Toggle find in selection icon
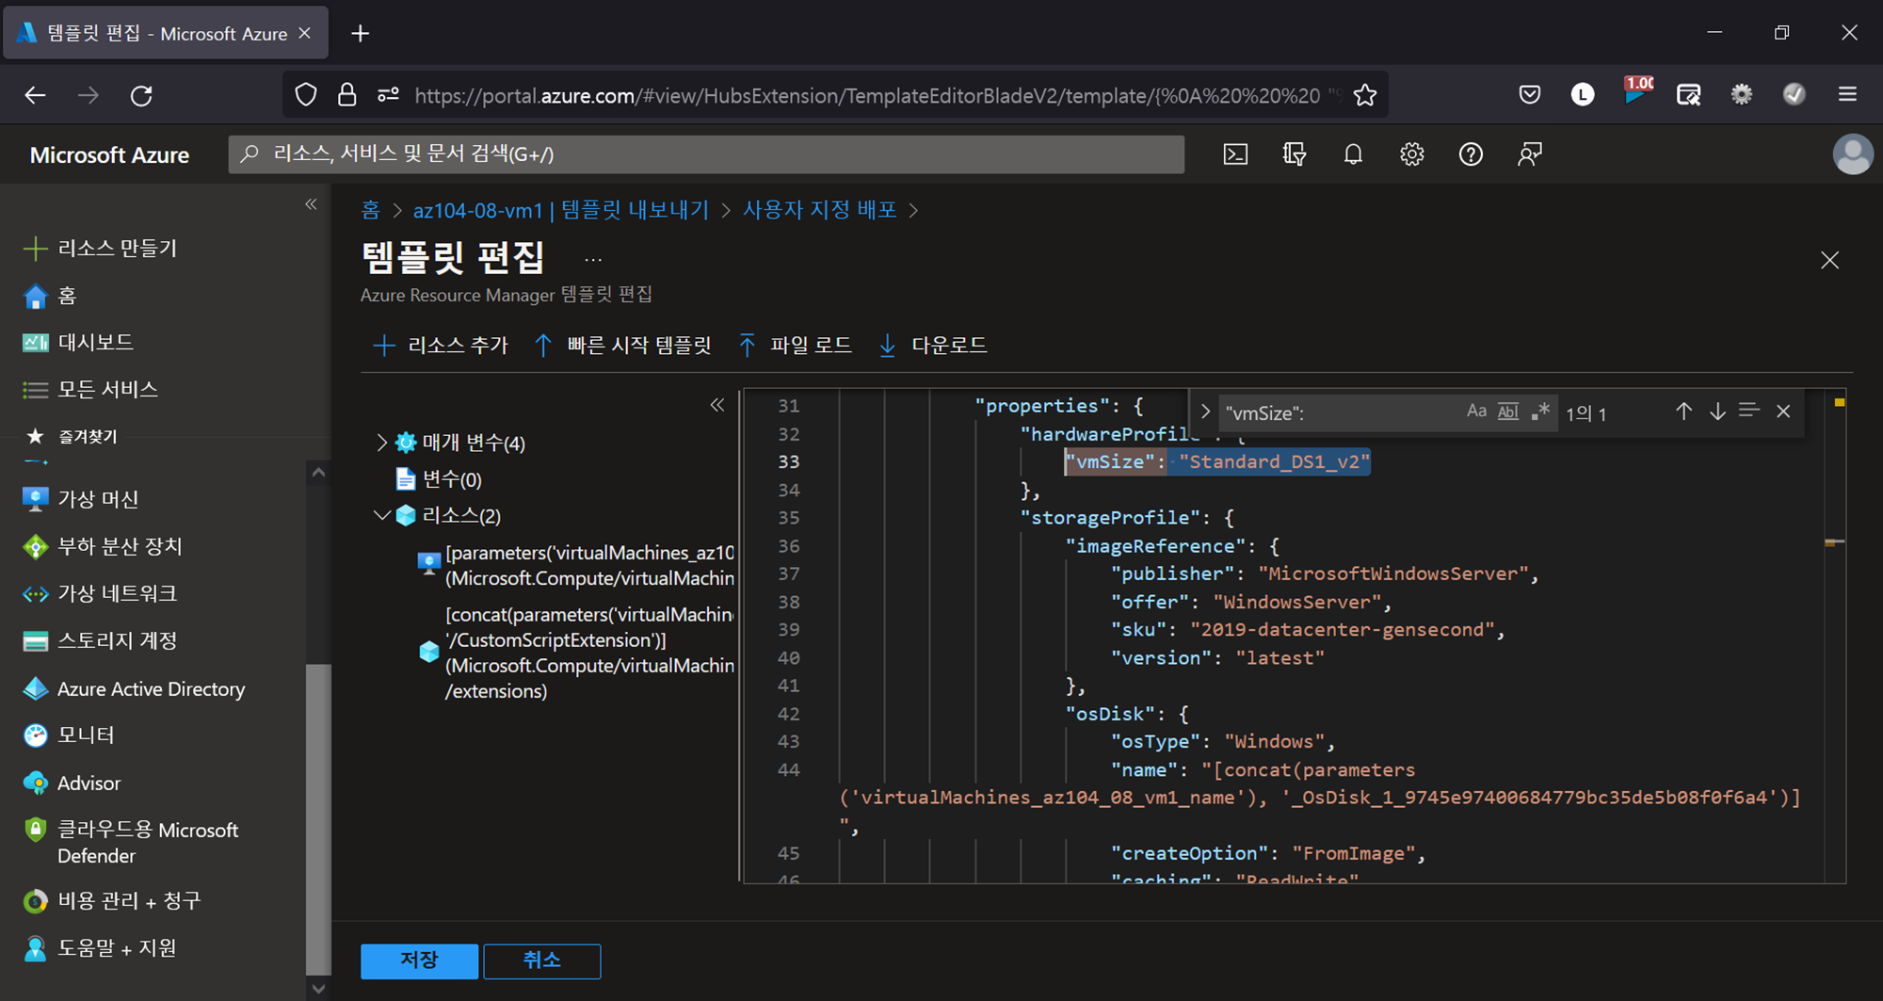 1749,411
